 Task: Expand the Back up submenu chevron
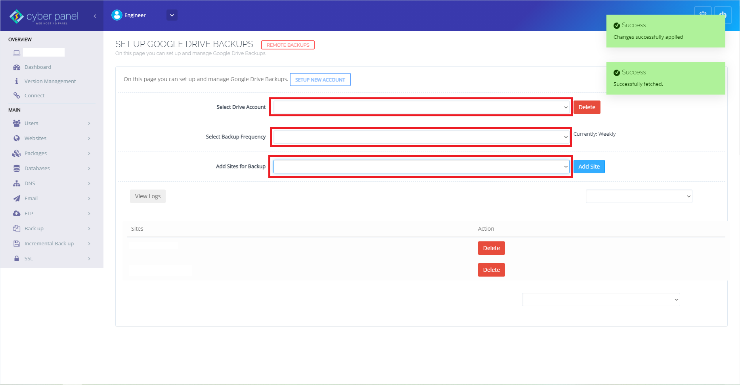89,228
